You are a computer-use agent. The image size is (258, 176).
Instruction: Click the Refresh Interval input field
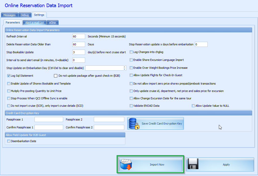pos(78,36)
